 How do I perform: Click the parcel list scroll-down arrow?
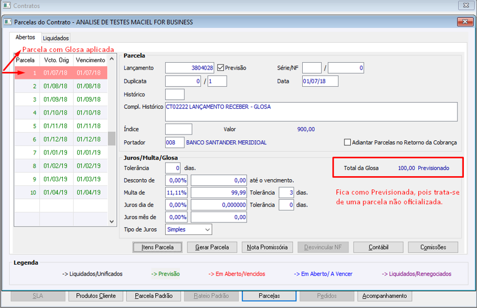pyautogui.click(x=111, y=221)
